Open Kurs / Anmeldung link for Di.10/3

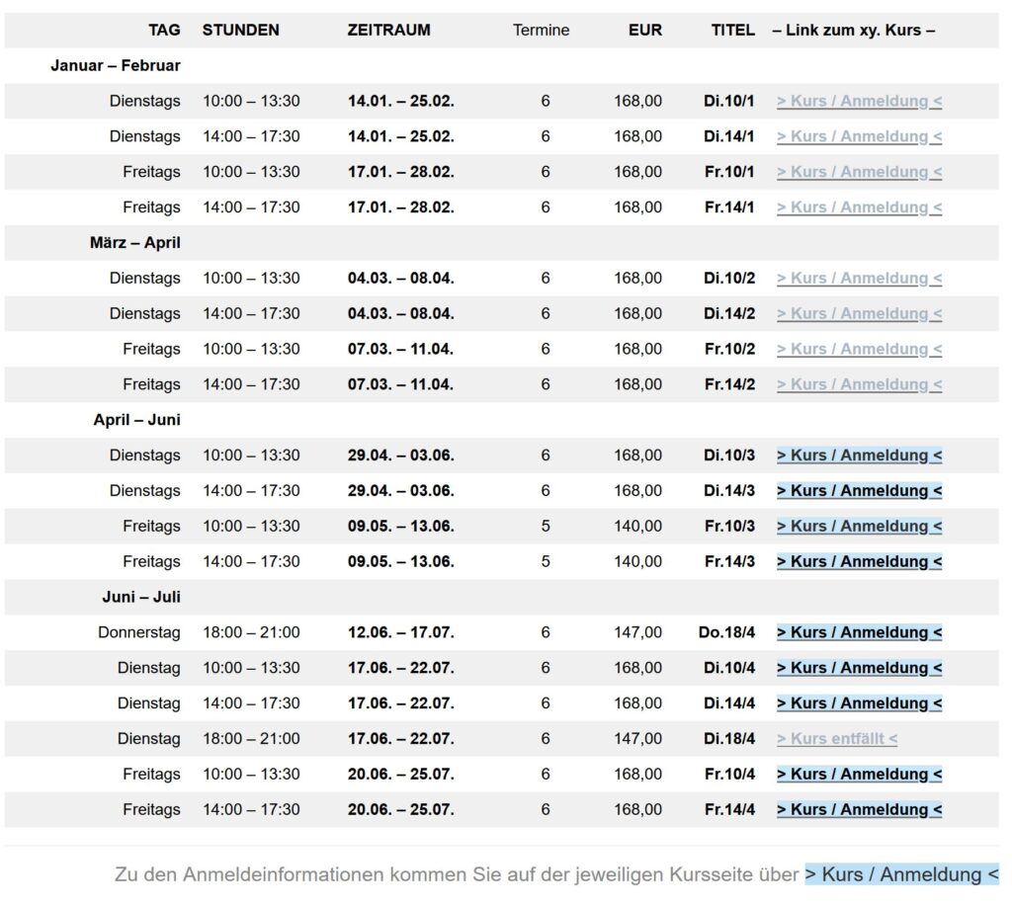(x=859, y=455)
